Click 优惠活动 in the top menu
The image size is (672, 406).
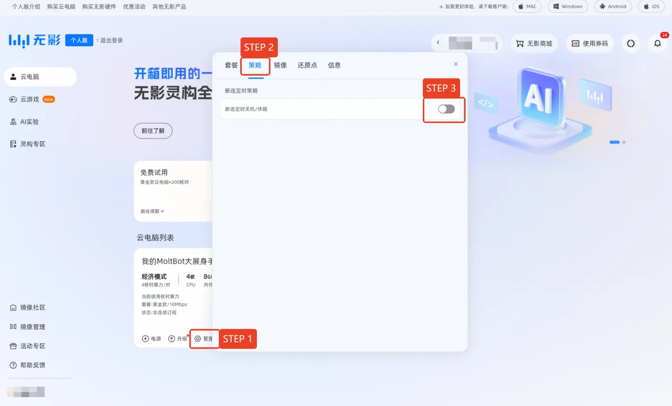(134, 7)
